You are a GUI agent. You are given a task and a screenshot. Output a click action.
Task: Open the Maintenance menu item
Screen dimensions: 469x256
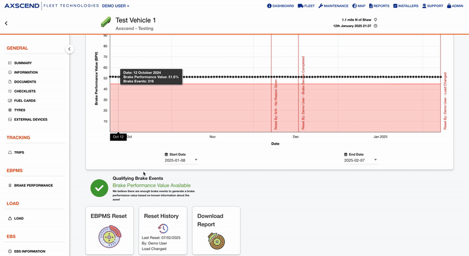333,6
